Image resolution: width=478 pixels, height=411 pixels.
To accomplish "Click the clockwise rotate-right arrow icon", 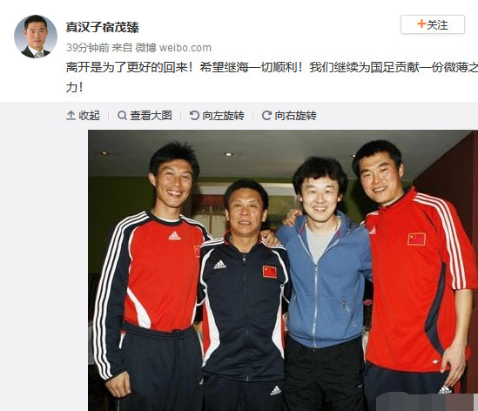I will [266, 116].
